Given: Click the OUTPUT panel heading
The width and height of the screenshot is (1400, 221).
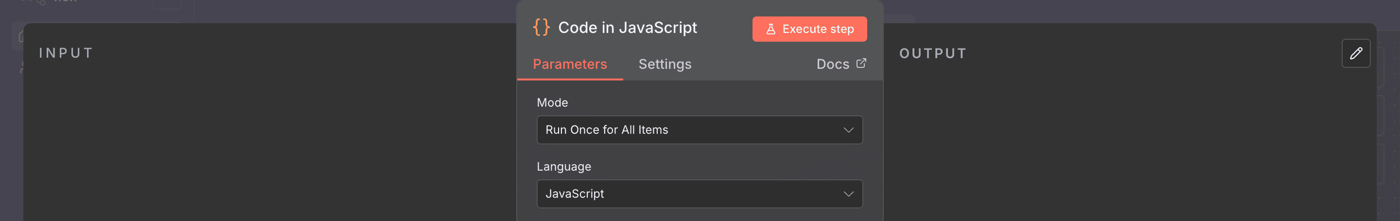Looking at the screenshot, I should click(933, 54).
